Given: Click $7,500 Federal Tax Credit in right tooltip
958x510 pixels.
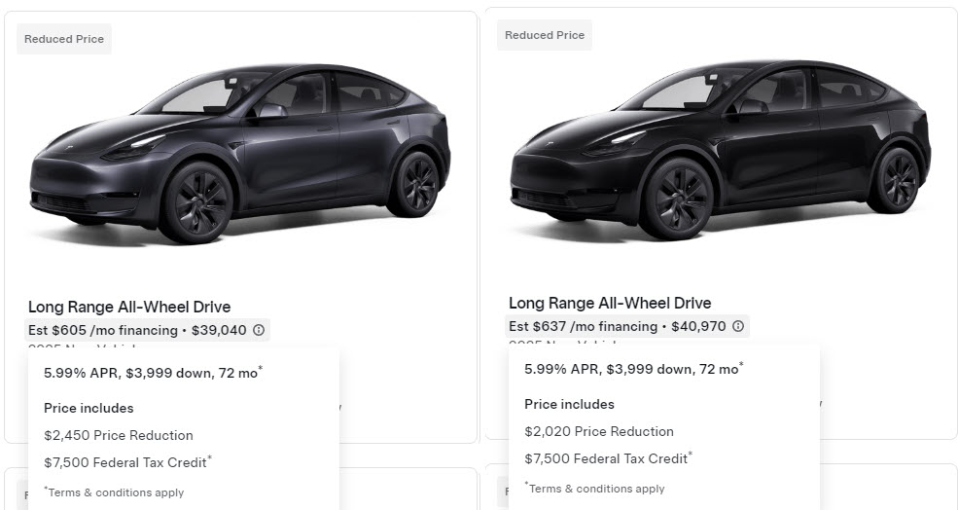Looking at the screenshot, I should (607, 458).
